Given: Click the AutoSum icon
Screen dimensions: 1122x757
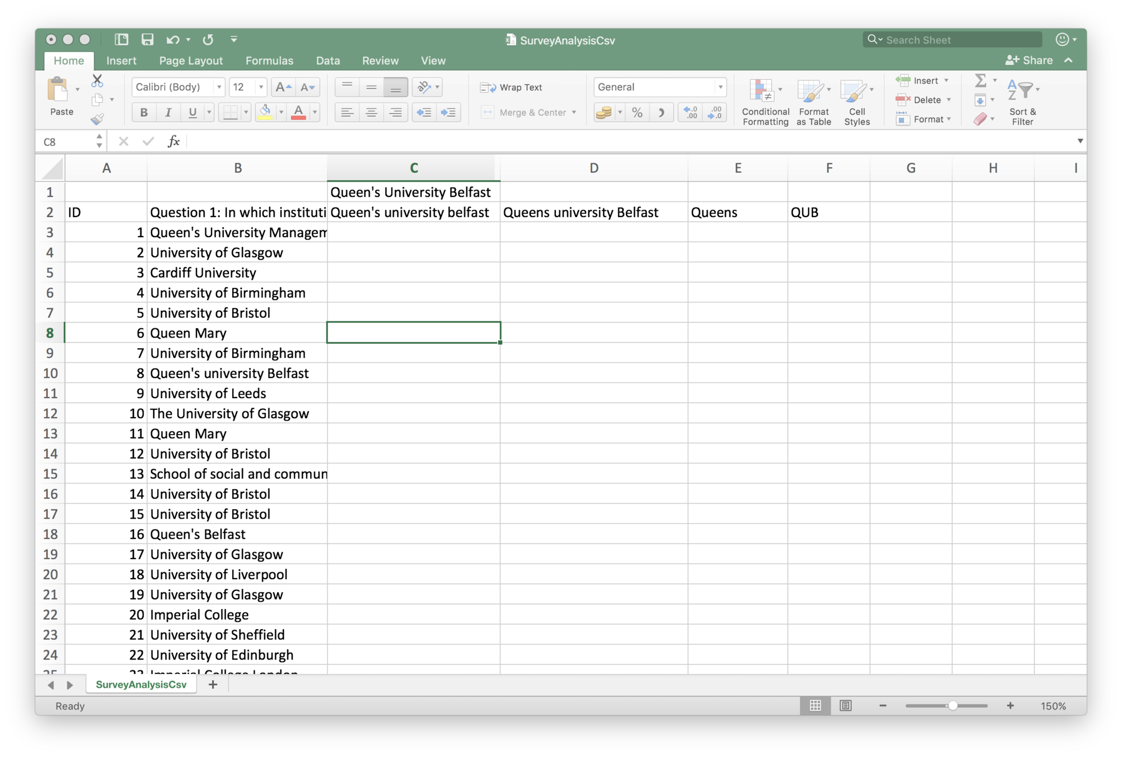Looking at the screenshot, I should tap(981, 80).
